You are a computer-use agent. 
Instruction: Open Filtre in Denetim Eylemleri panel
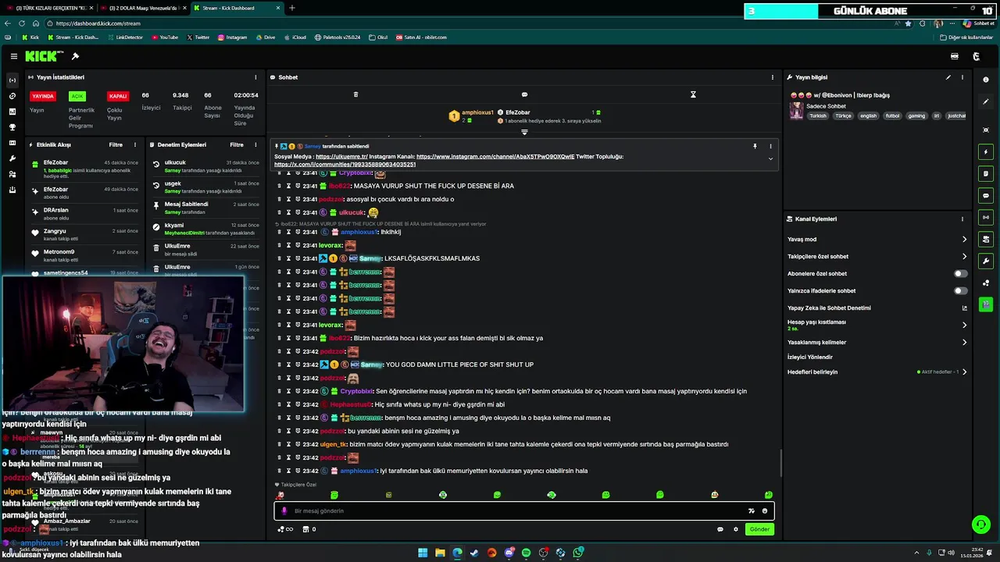(237, 144)
